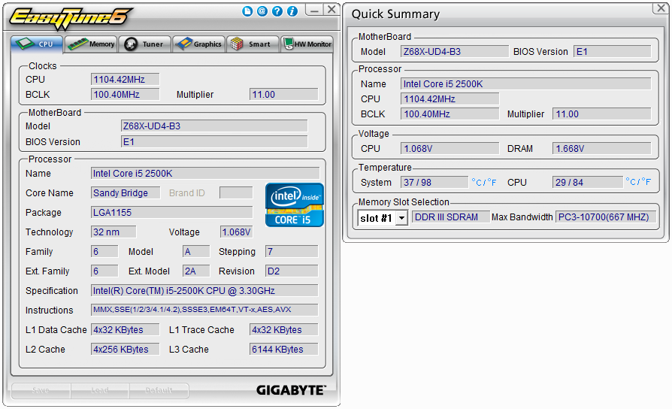Select the CPU tab
672x409 pixels.
point(36,44)
